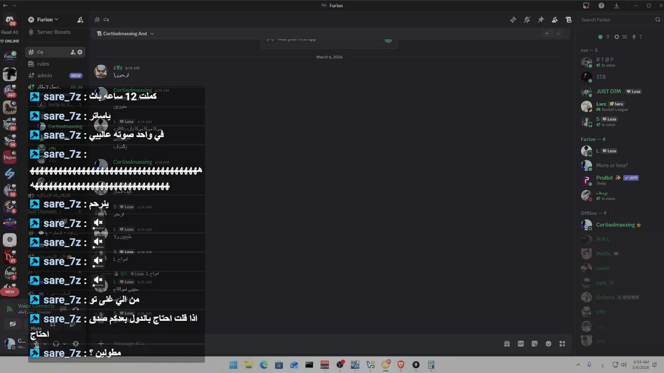Open Brave browser from the taskbar
Viewport: 664px width, 373px height.
pos(400,365)
